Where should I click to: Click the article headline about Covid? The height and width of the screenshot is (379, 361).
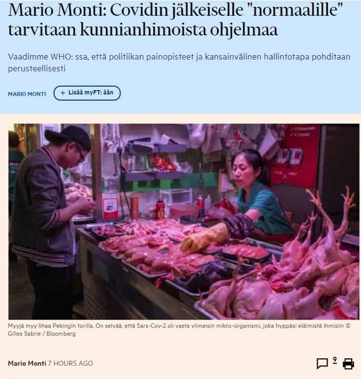click(176, 20)
